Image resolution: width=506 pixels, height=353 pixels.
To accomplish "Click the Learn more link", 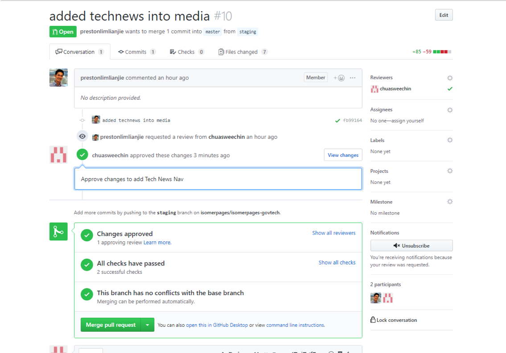I will coord(157,243).
